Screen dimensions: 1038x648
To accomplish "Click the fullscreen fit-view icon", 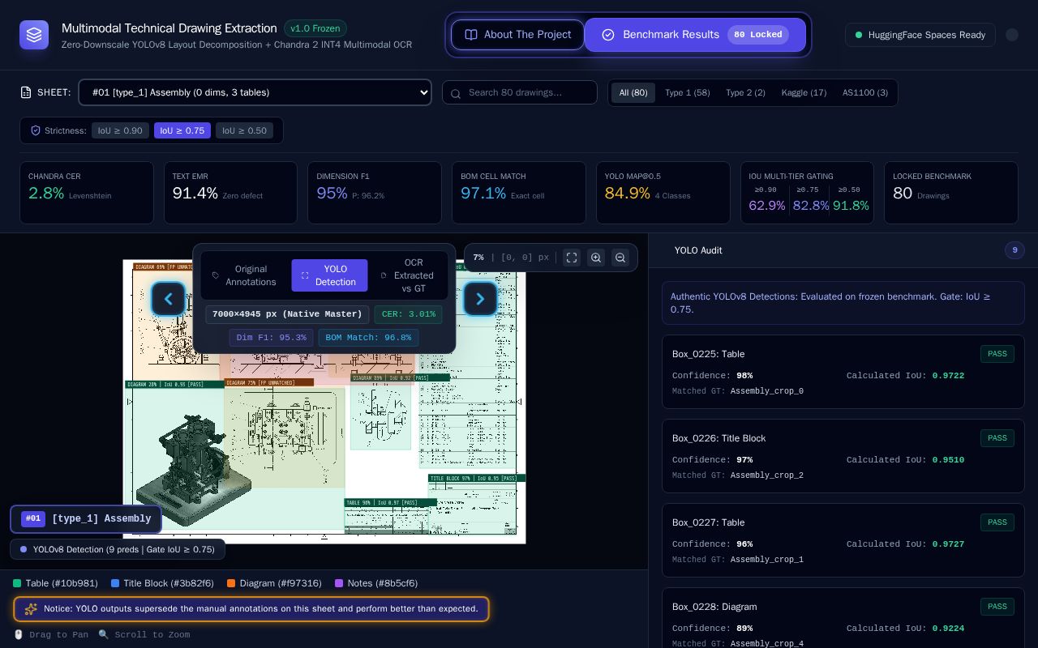I will pos(572,258).
